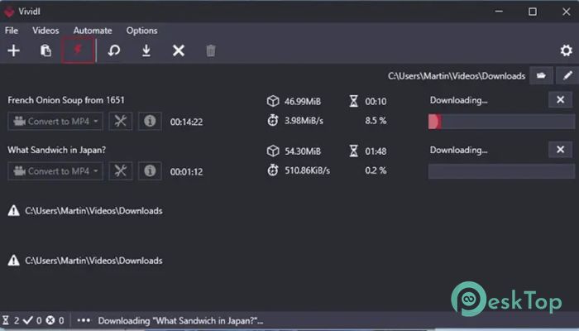Expand Convert to MP4 dropdown for What Sandwich in Japan
The image size is (579, 331).
[x=55, y=171]
